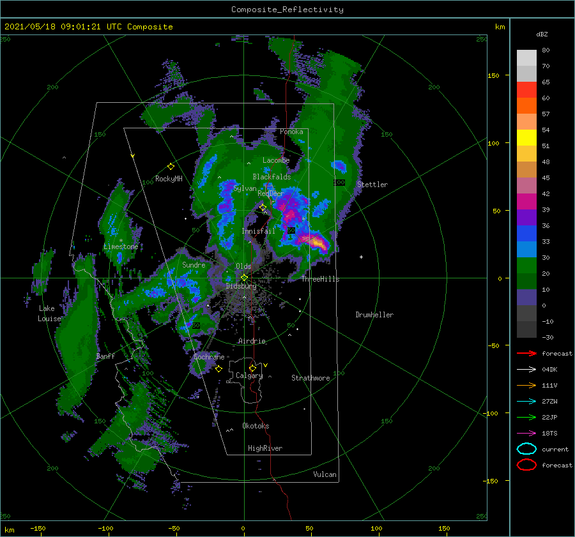Click the dBZ legend heading
575x537 pixels.
click(542, 34)
